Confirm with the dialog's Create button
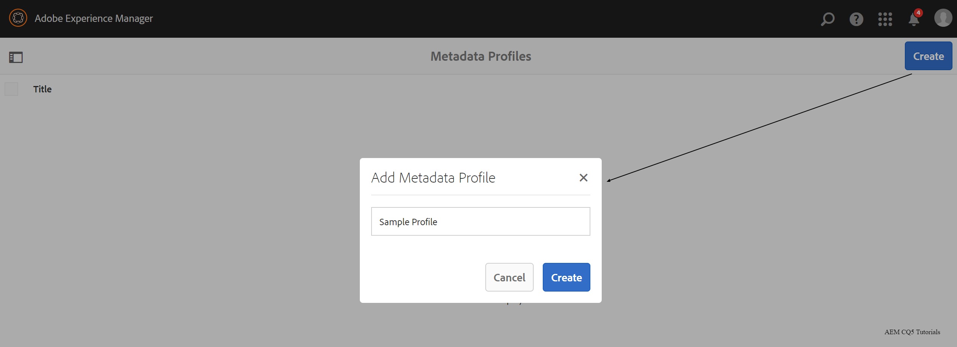The width and height of the screenshot is (957, 347). tap(566, 277)
